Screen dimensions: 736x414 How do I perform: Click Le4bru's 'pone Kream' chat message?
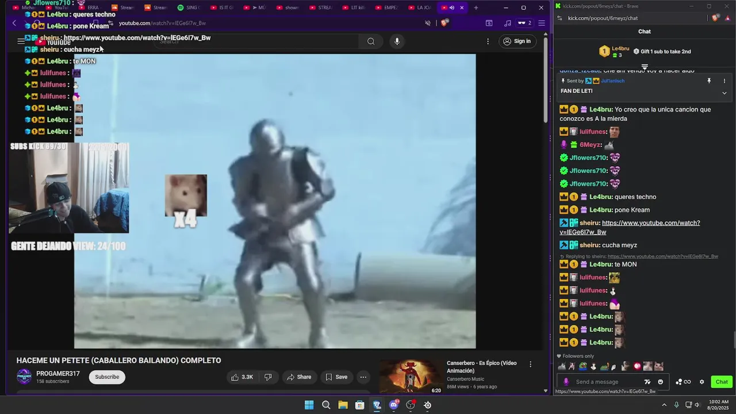pos(632,210)
